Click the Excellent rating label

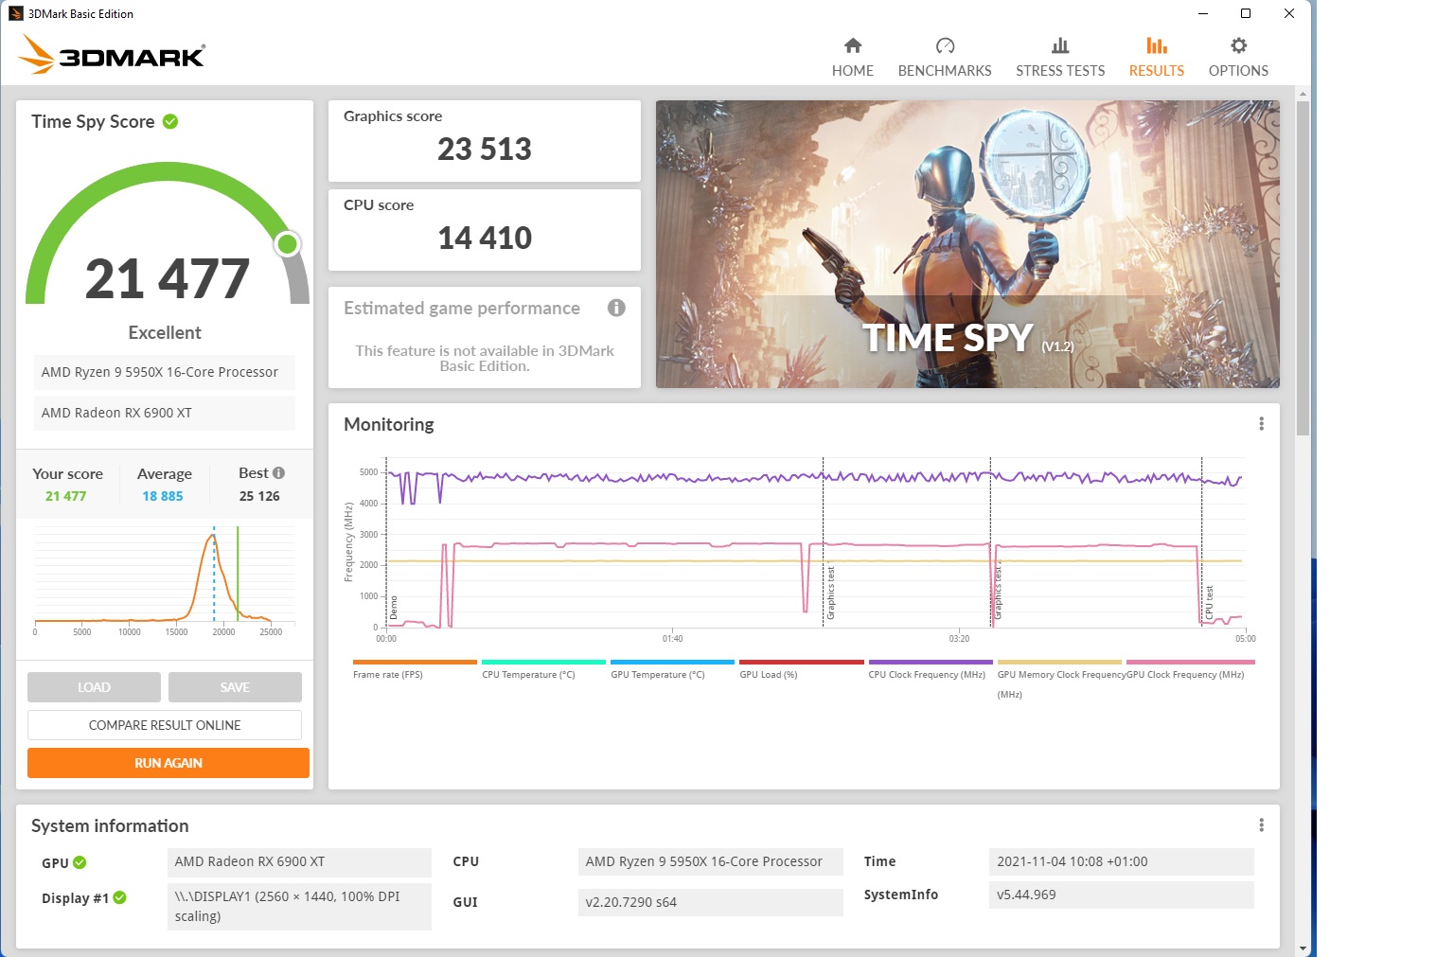pos(165,332)
